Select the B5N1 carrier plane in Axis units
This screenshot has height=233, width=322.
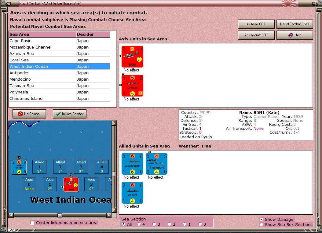[133, 57]
